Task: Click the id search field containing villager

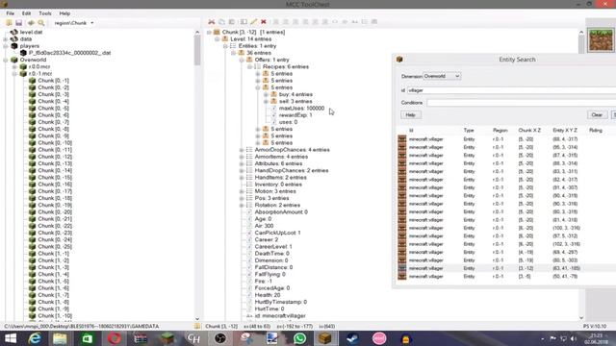Action: pos(511,90)
